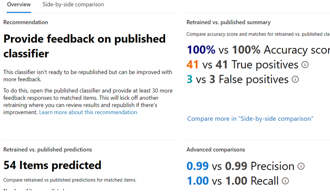Click the blue 1.00 recall value
The width and height of the screenshot is (330, 196).
[198, 181]
